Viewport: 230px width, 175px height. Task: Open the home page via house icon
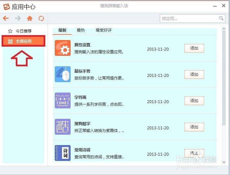coord(30,18)
